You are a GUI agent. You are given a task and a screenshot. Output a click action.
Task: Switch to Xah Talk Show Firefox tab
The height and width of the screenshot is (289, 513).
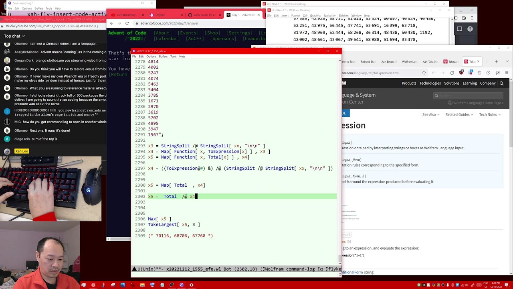click(x=430, y=61)
